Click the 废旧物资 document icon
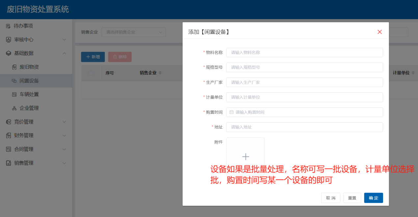Image resolution: width=418 pixels, height=217 pixels. [x=14, y=67]
